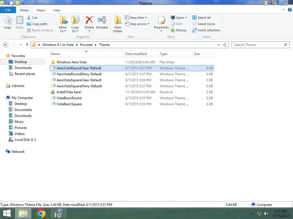The height and width of the screenshot is (219, 293).
Task: Click Select none in the ribbon
Action: tap(204, 24)
